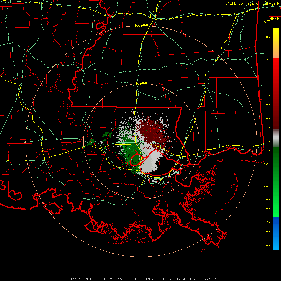The image size is (281, 281).
Task: Click the "6 JAN 26 23:27" timestamp in the footer
Action: 197,279
